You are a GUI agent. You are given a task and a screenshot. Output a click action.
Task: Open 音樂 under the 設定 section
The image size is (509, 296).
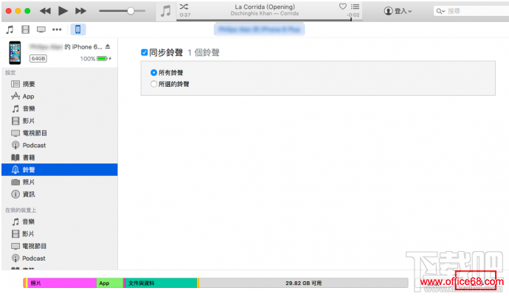[x=60, y=109]
